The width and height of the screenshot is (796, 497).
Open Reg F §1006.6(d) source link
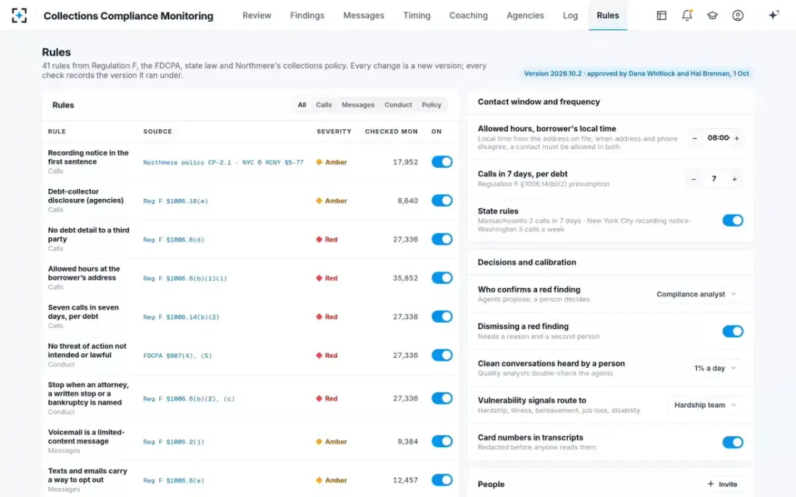click(174, 240)
